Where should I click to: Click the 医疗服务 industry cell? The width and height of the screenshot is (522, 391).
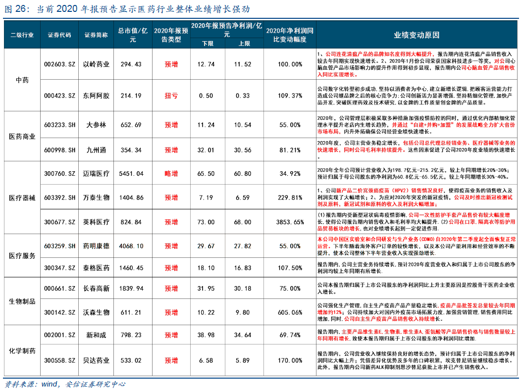(x=22, y=256)
